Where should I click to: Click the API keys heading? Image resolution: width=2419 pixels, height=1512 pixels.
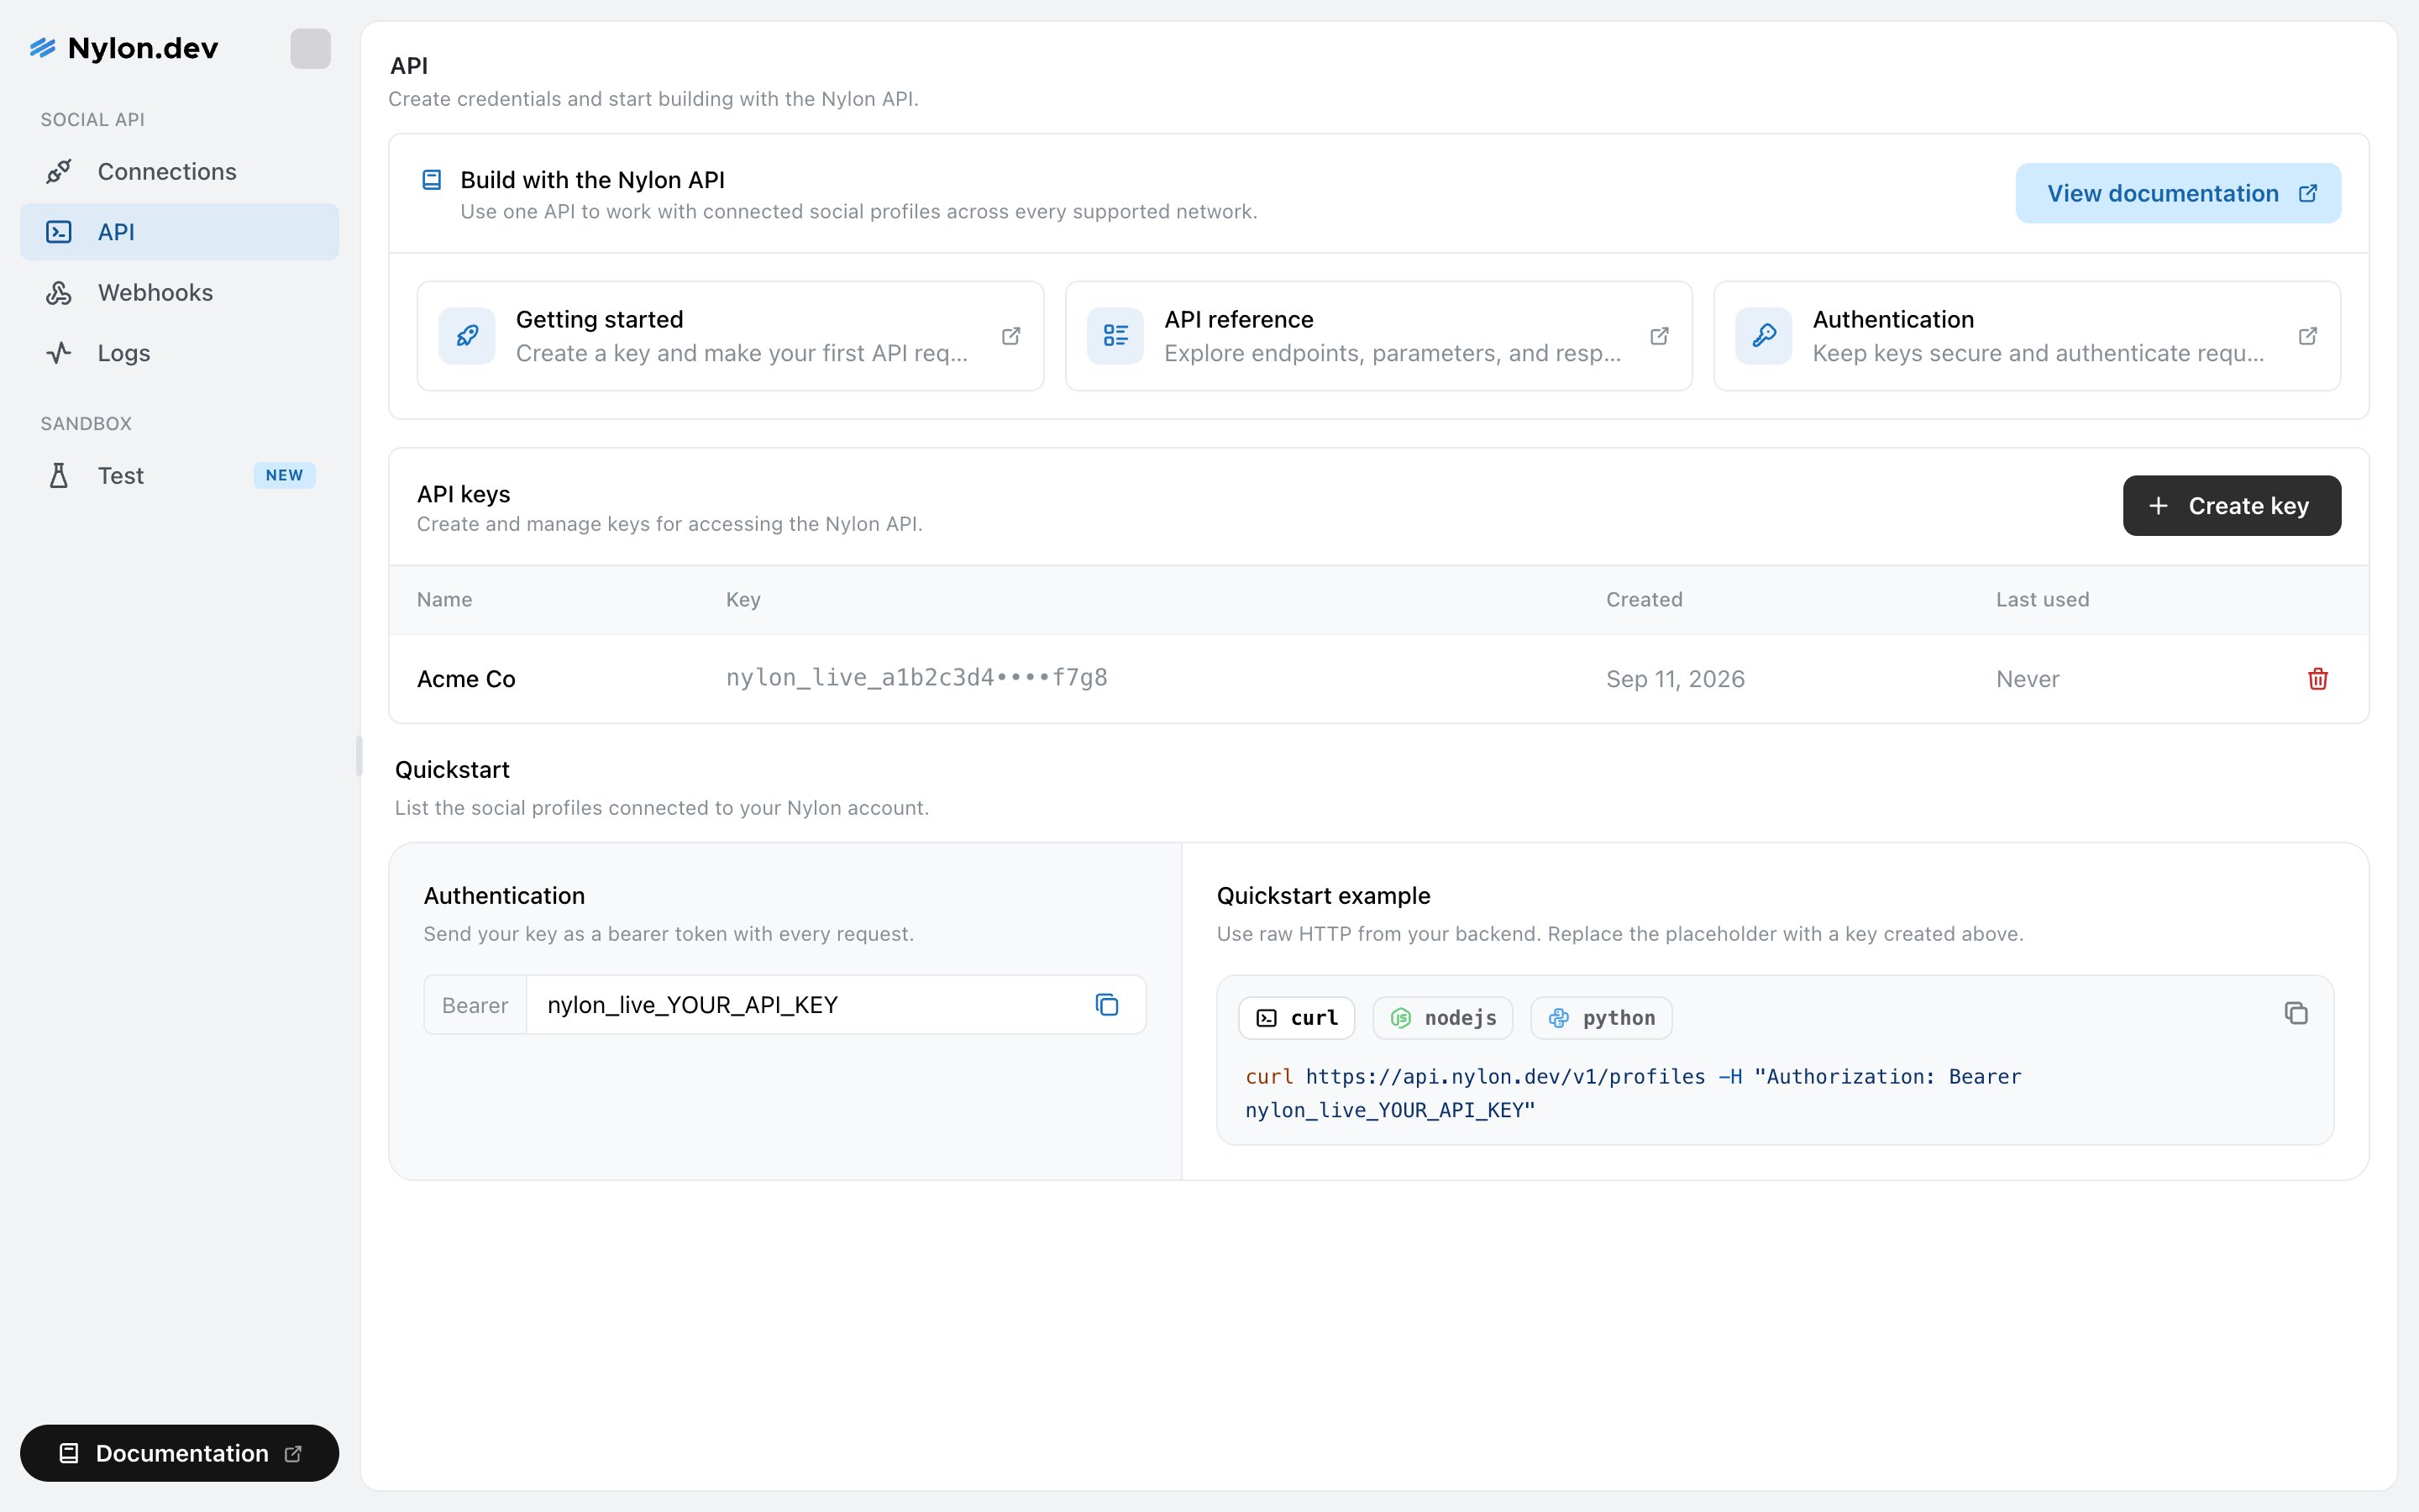click(464, 494)
